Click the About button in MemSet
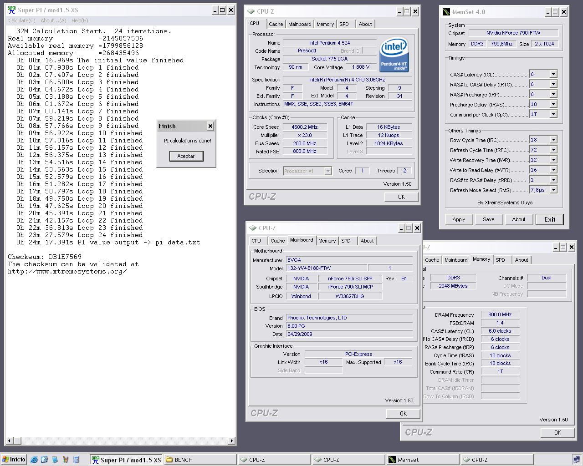 pyautogui.click(x=518, y=219)
